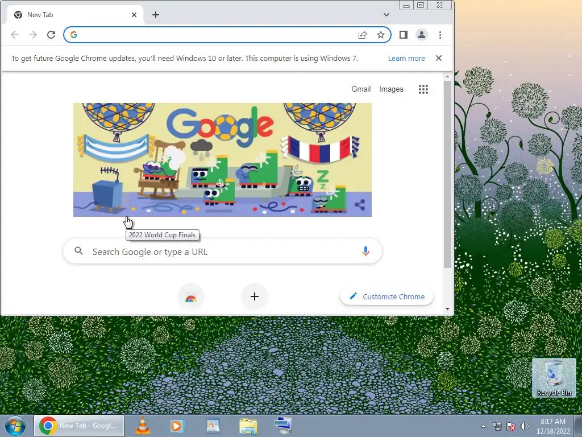582x437 pixels.
Task: Show hidden system tray icons
Action: coord(483,426)
